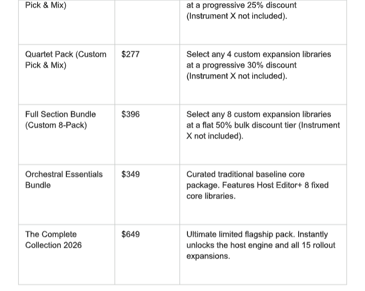Image resolution: width=365 pixels, height=291 pixels.
Task: Click the Curated traditional baseline core description
Action: point(258,185)
